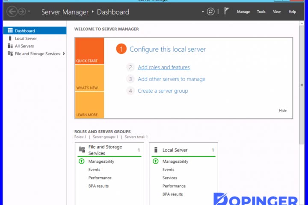
Task: Open the dropdown arrow left of refresh
Action: pyautogui.click(x=203, y=12)
